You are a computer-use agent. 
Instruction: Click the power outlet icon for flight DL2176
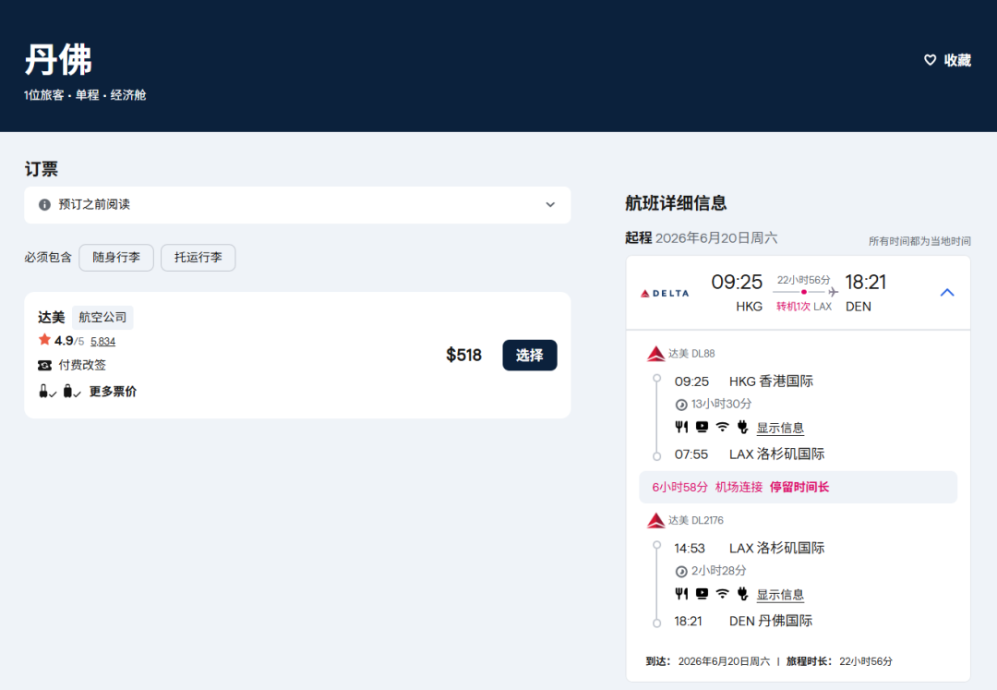pos(742,594)
